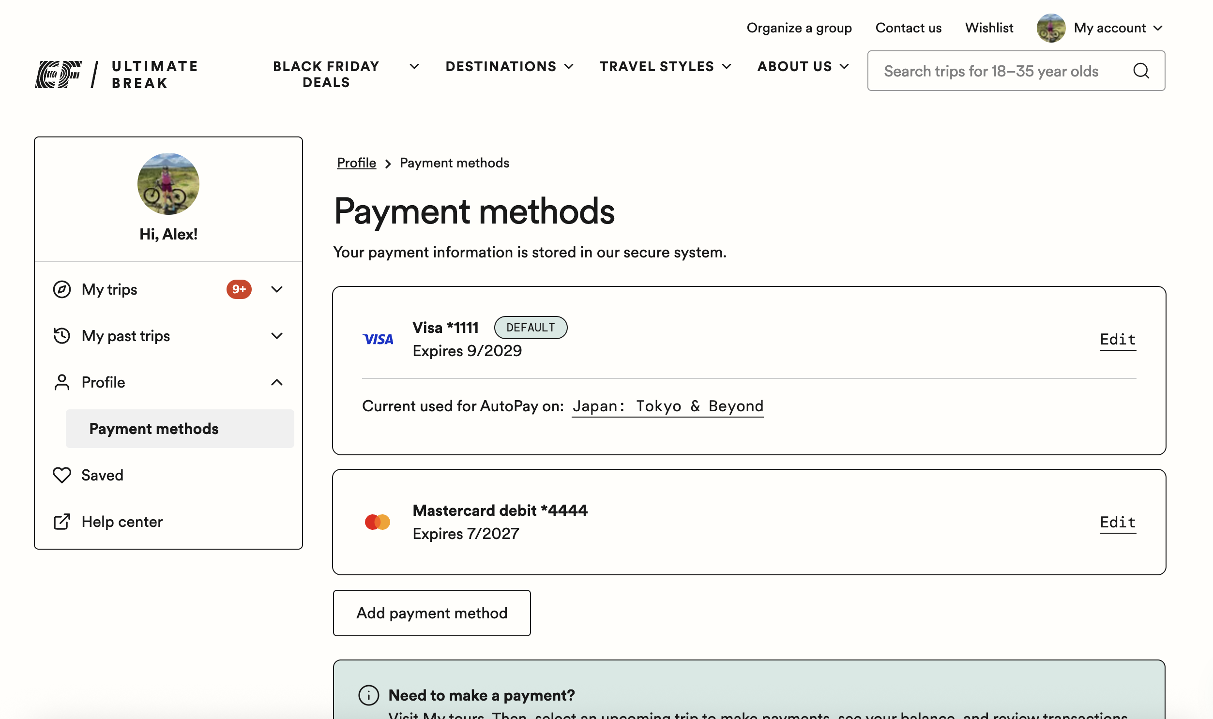
Task: Click the external-link icon next to Help center
Action: click(62, 521)
